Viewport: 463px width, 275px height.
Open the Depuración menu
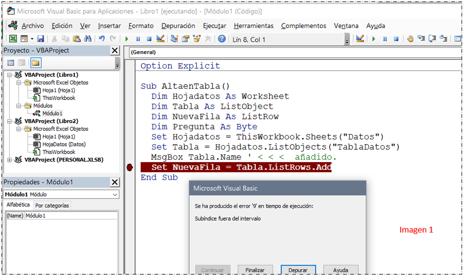178,26
